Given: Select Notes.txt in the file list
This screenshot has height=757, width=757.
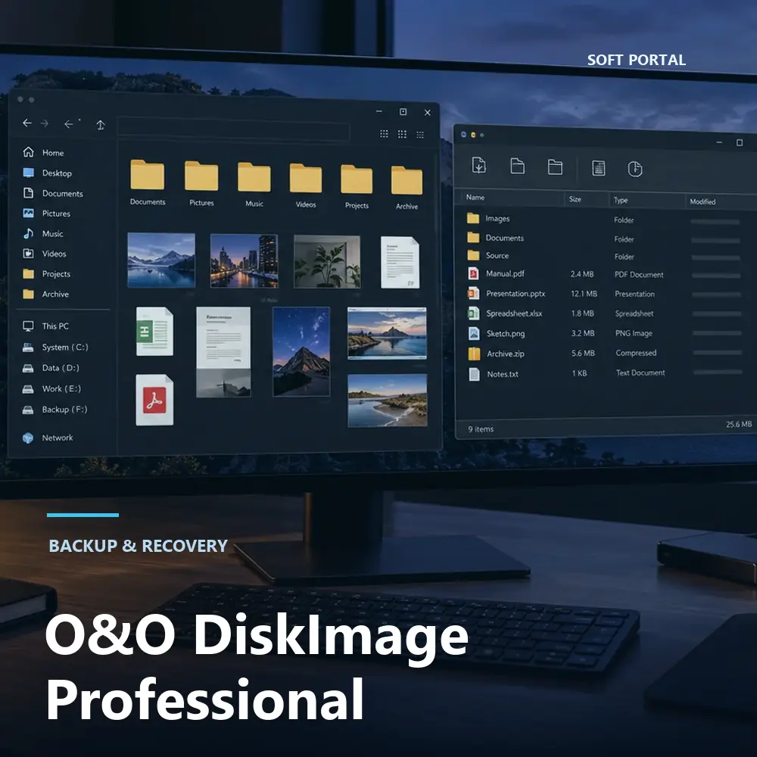Looking at the screenshot, I should coord(606,373).
